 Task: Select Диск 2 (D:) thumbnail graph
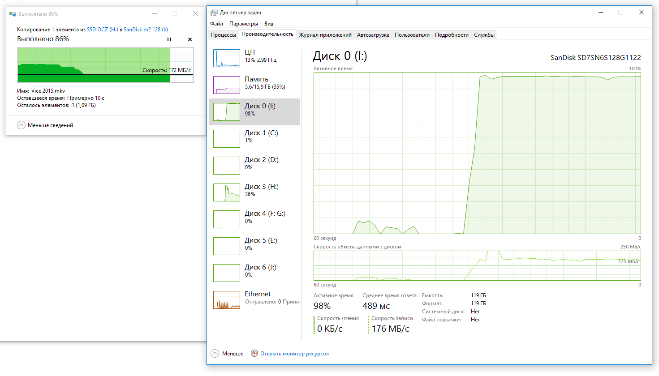(x=227, y=166)
